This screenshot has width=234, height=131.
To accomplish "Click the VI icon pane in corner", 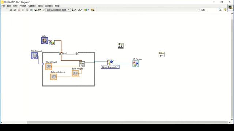I will pos(230,8).
